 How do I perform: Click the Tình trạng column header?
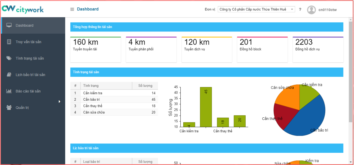click(106, 86)
